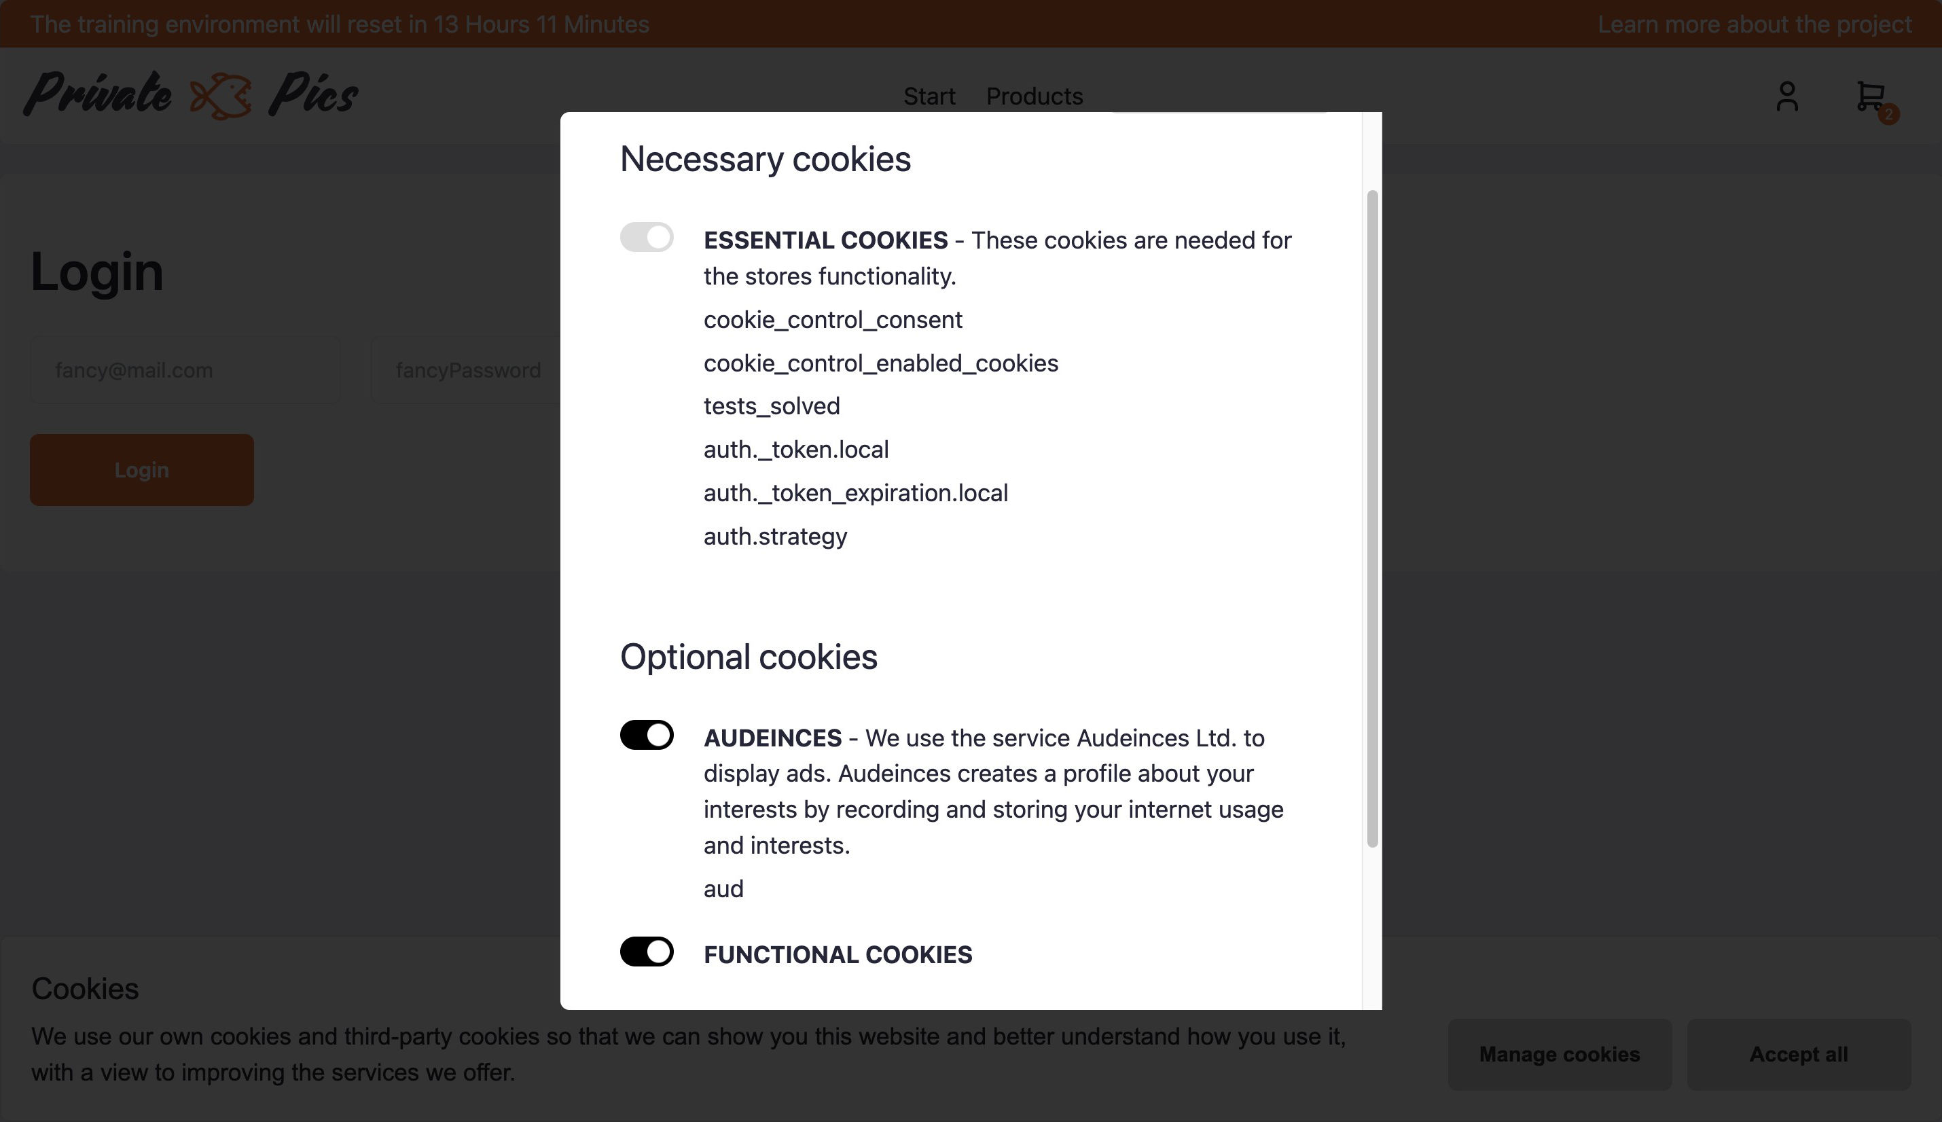Click the email input field
The image size is (1942, 1122).
tap(185, 369)
